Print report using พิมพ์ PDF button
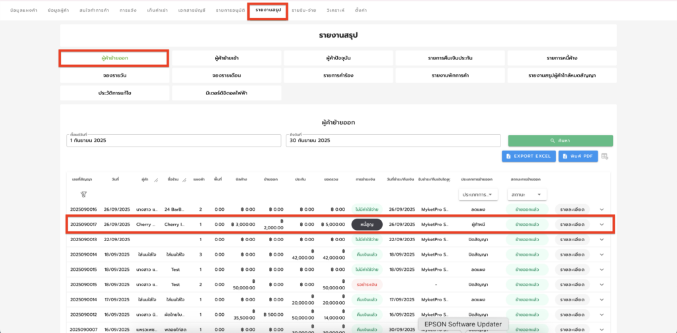Image resolution: width=677 pixels, height=333 pixels. (578, 157)
